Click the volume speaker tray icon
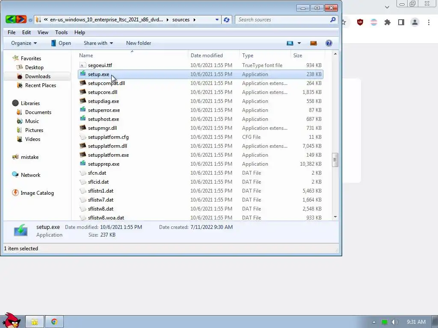 point(394,322)
